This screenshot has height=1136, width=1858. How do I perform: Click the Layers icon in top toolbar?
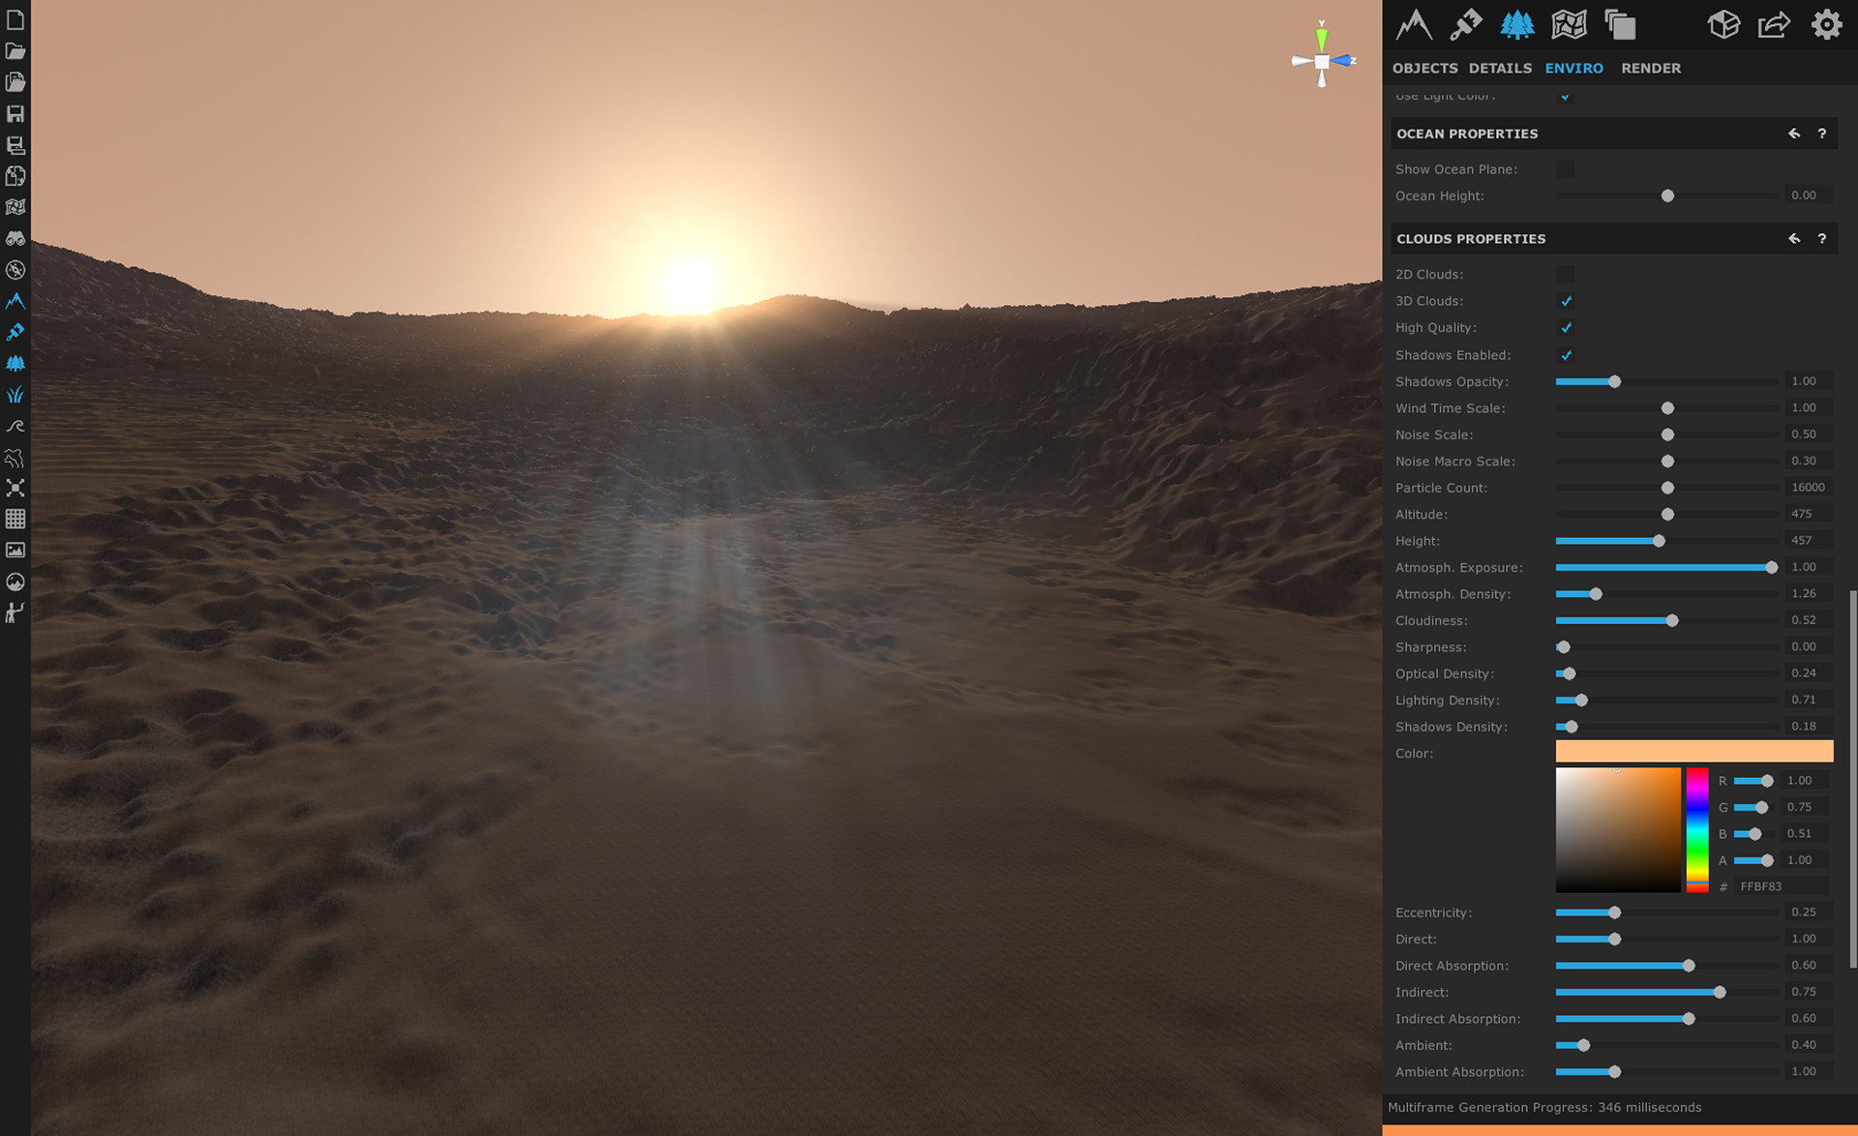(1621, 26)
